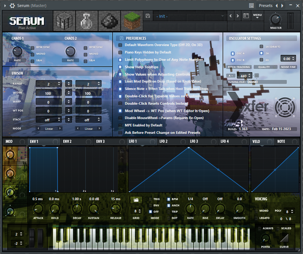Screen dimensions: 303x254
Task: Click the potion bottle tab icon
Action: [87, 21]
